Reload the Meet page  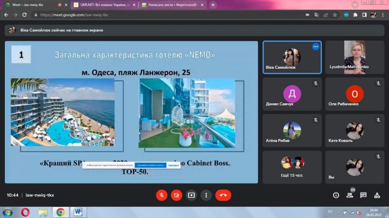coord(24,15)
